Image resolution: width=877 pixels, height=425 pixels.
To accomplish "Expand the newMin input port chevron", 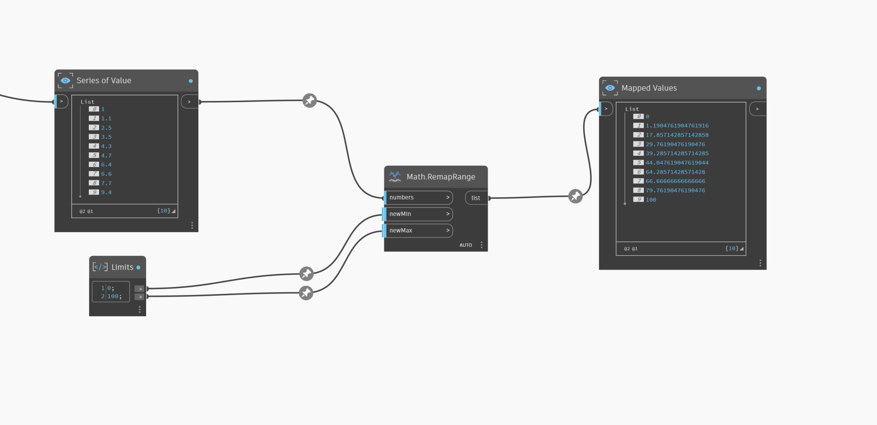I will coord(447,214).
